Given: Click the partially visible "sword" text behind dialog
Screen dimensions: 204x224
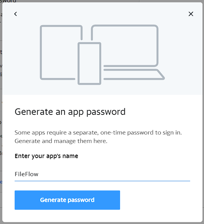Looking at the screenshot, I should click(x=8, y=1).
